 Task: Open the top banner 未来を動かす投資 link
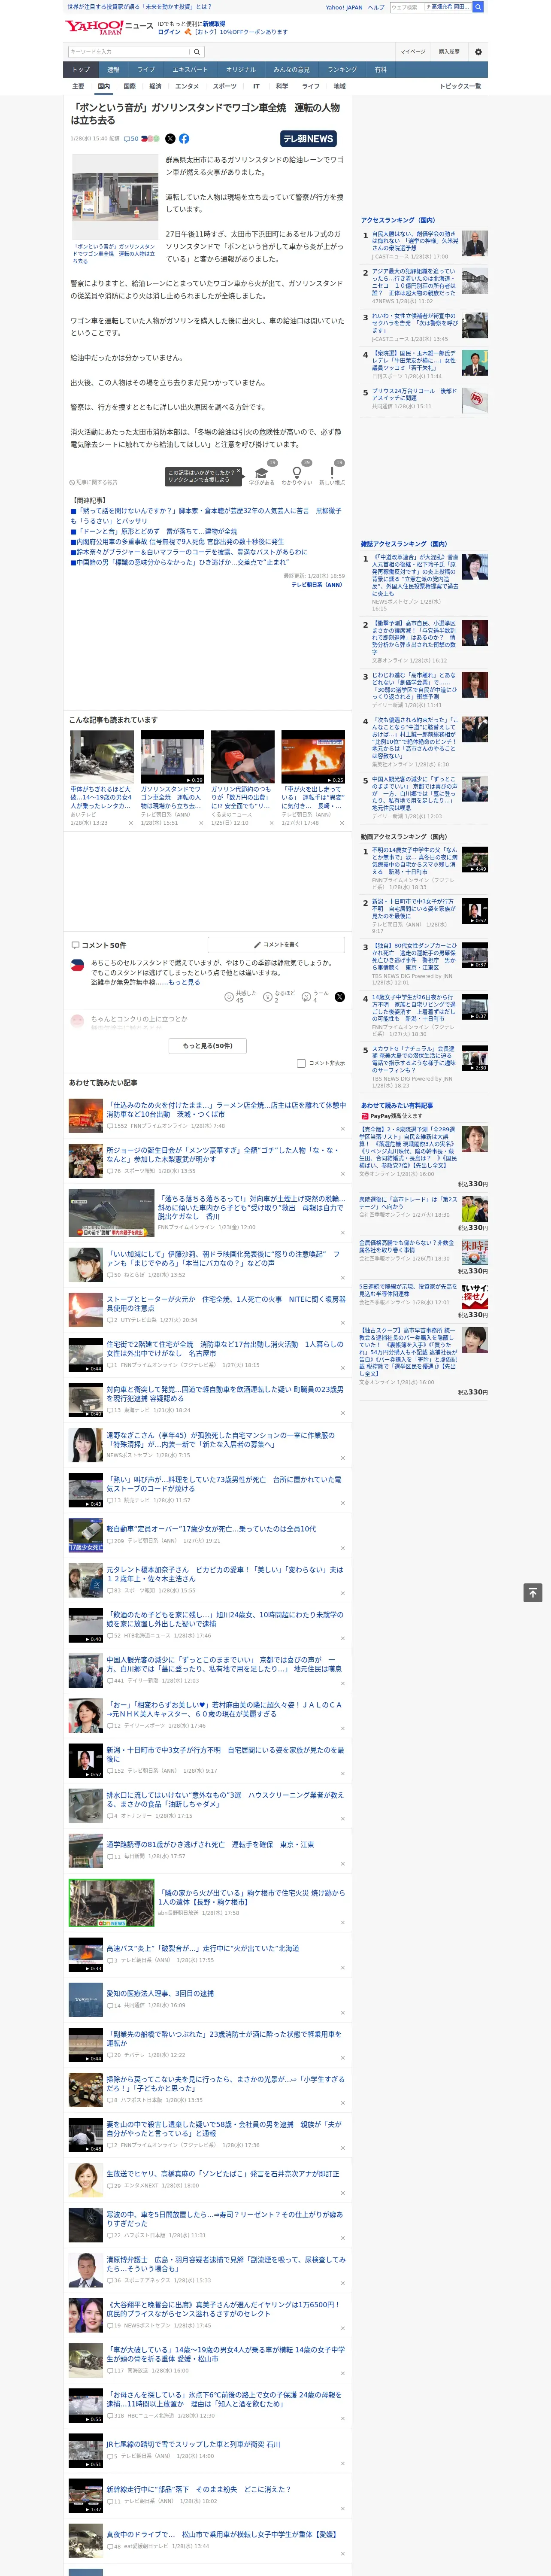pos(139,6)
